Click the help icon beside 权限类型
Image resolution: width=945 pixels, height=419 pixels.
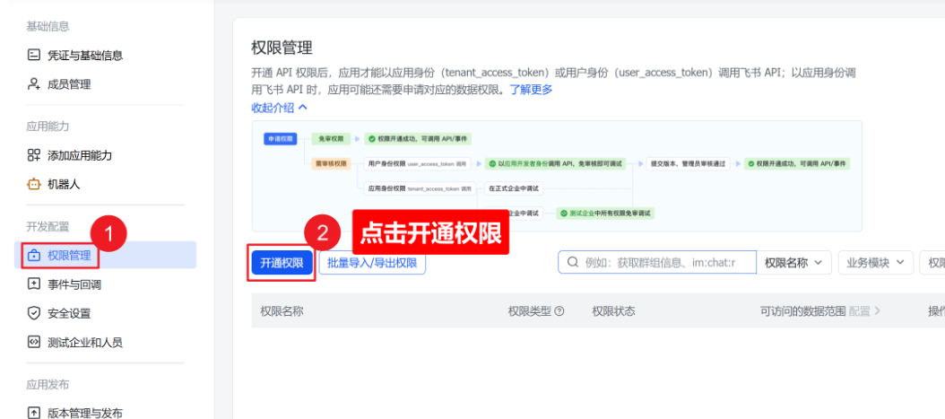click(x=559, y=311)
